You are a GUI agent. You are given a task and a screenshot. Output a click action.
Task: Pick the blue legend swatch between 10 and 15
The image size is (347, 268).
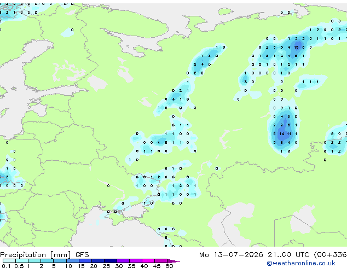click(x=72, y=261)
